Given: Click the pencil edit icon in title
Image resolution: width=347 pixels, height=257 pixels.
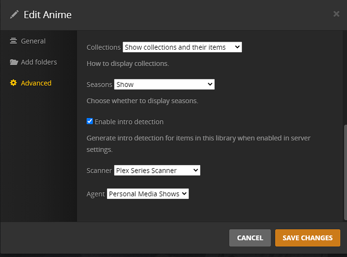Looking at the screenshot, I should click(x=14, y=15).
